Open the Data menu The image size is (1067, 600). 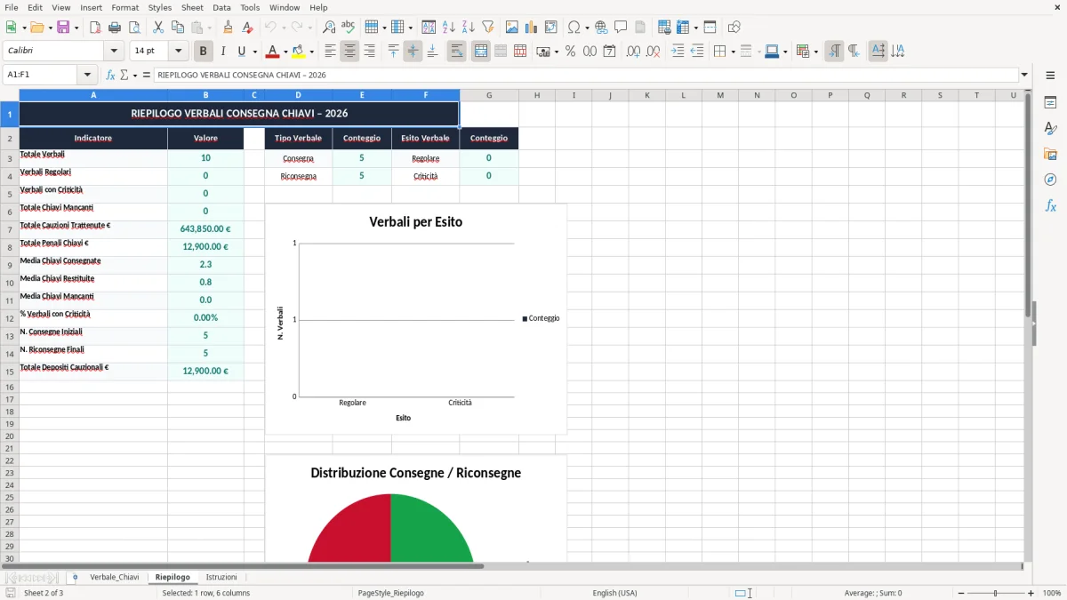coord(221,7)
